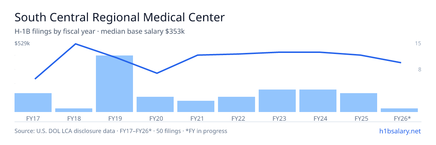436x145 pixels.
Task: Click the 15 filings axis label
Action: click(418, 43)
